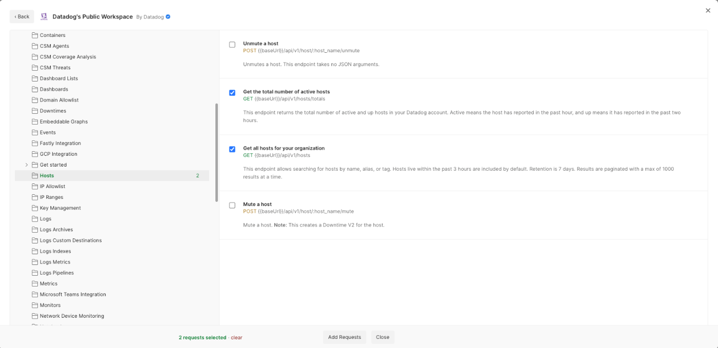This screenshot has width=718, height=348.
Task: Click the CSM Coverage Analysis folder icon
Action: (x=35, y=57)
